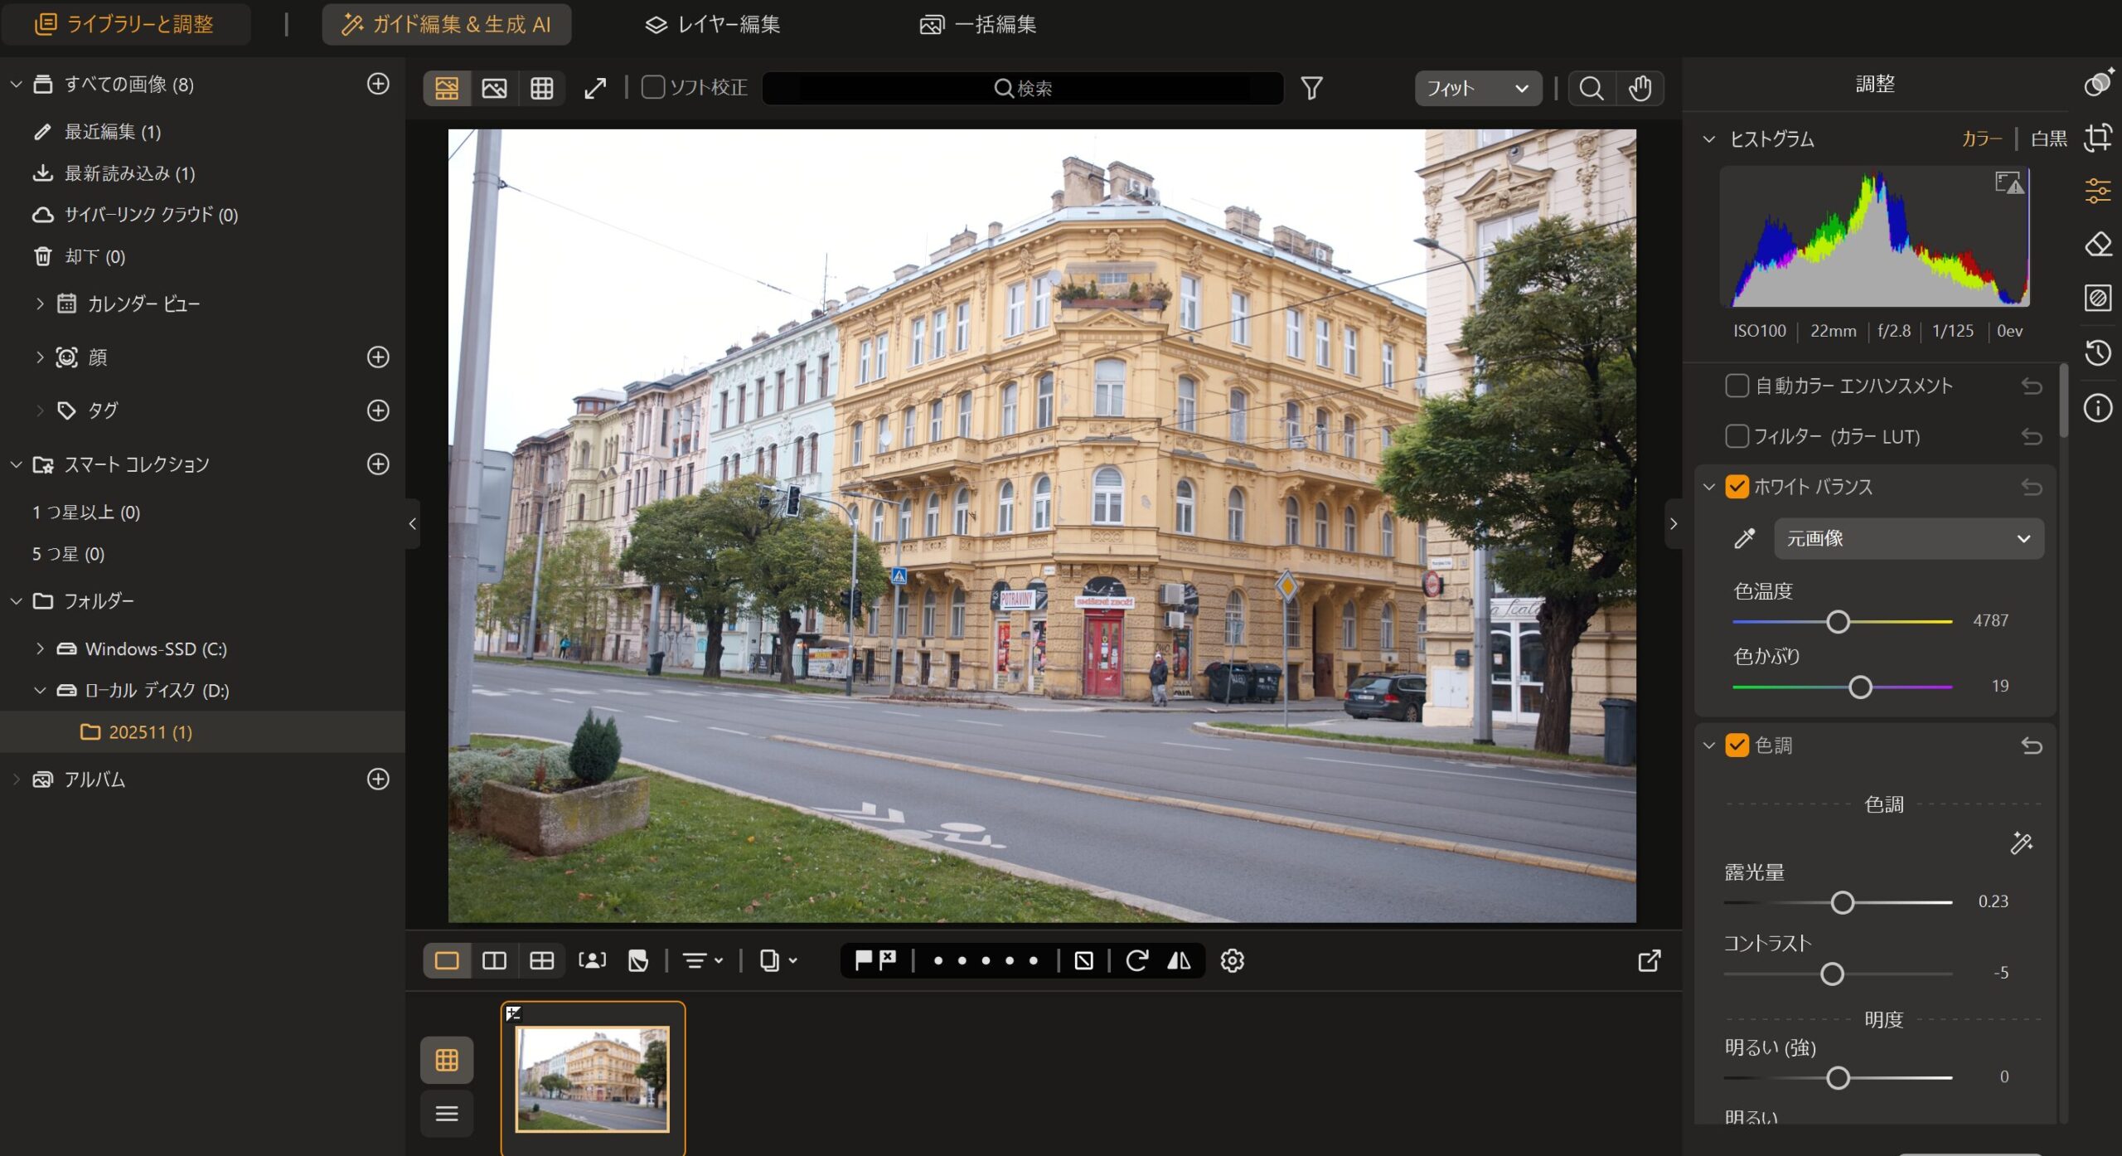Expand the Windows-SSD (C:) drive

[x=39, y=648]
